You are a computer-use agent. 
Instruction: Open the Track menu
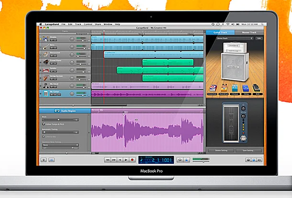[78, 24]
